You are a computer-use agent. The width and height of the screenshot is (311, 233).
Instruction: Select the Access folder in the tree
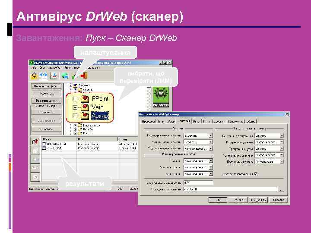click(87, 90)
